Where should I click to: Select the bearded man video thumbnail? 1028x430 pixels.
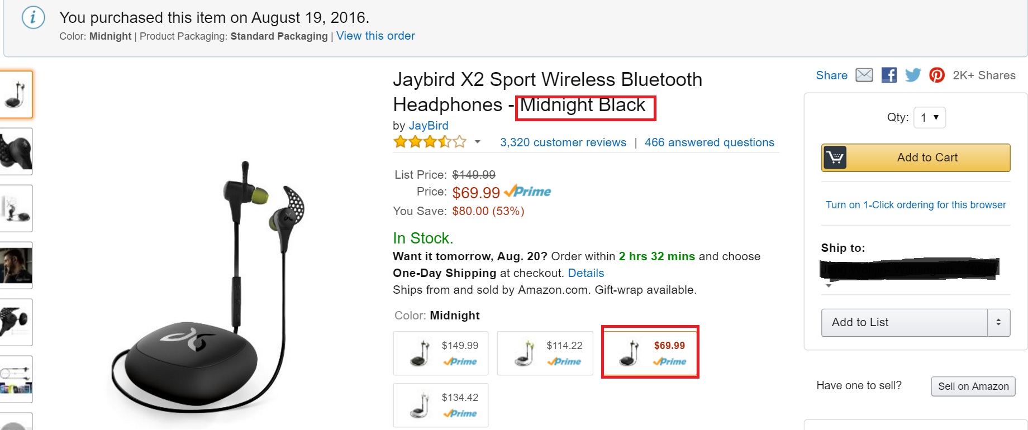[x=16, y=265]
